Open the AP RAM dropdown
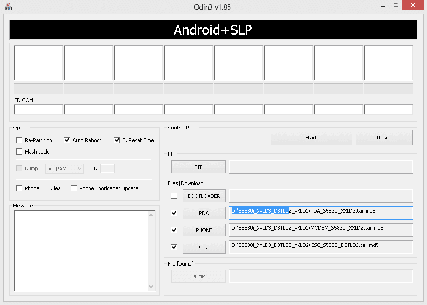The width and height of the screenshot is (427, 305). click(x=65, y=169)
